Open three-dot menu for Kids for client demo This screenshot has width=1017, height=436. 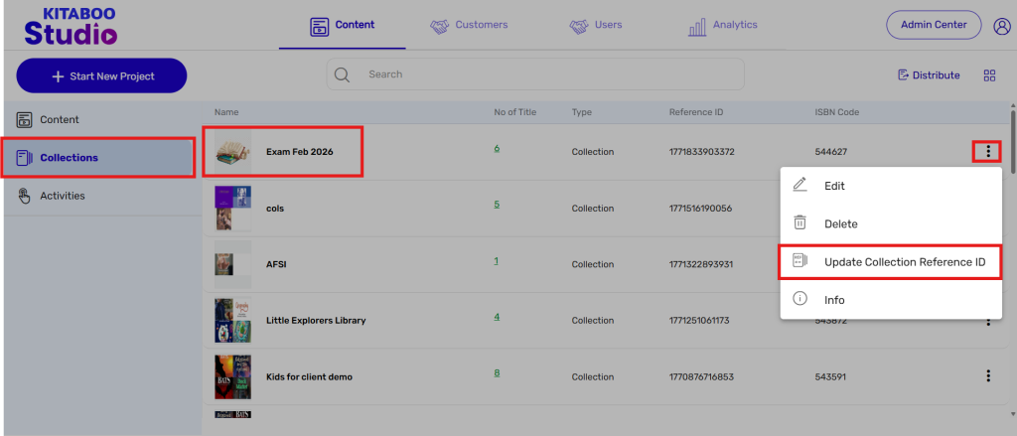[x=987, y=375]
